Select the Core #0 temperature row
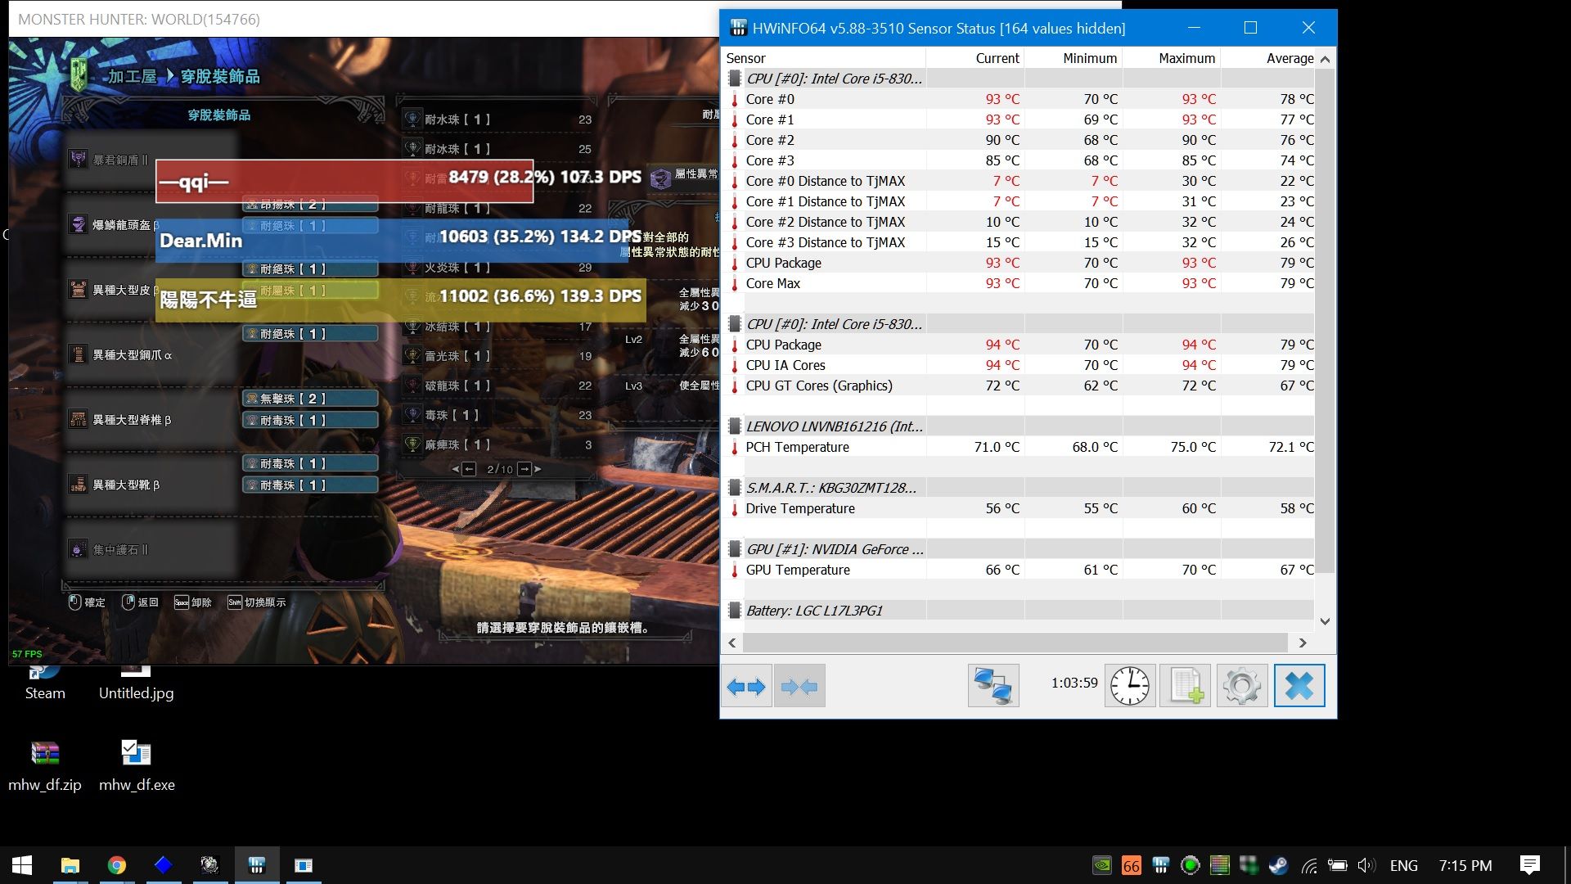1571x884 pixels. point(1020,99)
